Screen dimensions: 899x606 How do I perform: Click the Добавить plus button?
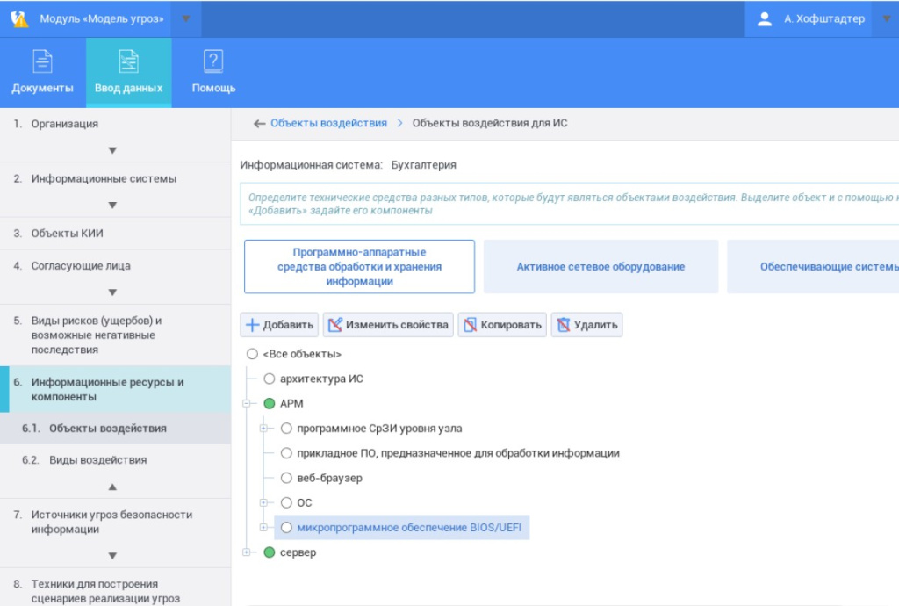pos(279,325)
